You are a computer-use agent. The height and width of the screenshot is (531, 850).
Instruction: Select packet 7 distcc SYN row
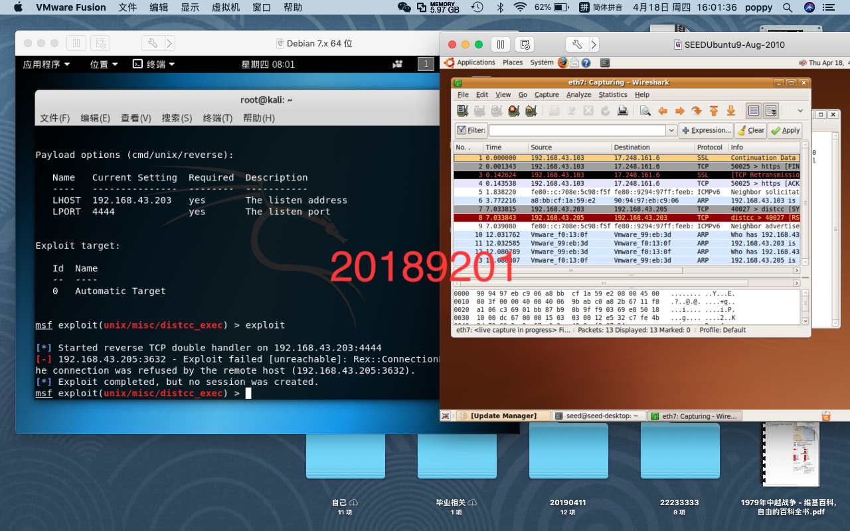click(627, 209)
